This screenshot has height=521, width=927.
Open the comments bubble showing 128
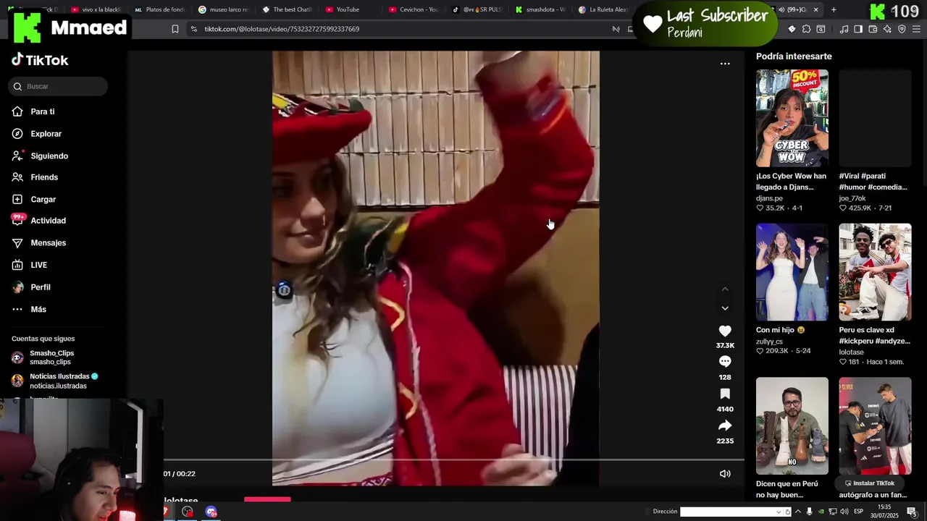(x=725, y=361)
